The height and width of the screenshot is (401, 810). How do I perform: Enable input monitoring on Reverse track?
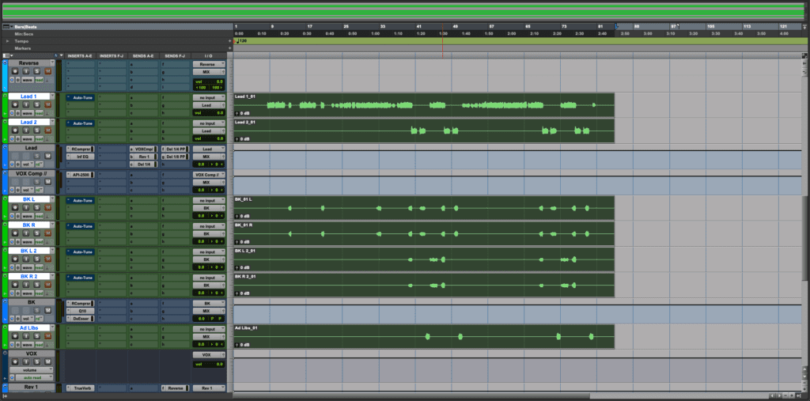(x=26, y=71)
